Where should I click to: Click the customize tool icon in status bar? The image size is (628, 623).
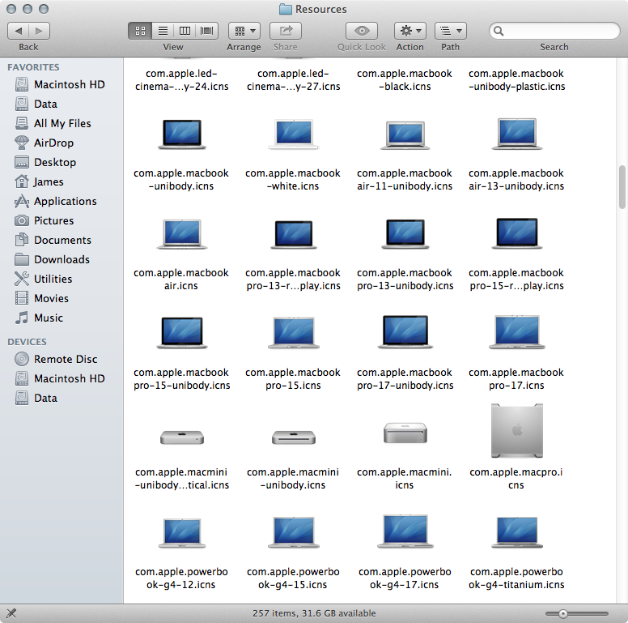coord(11,613)
